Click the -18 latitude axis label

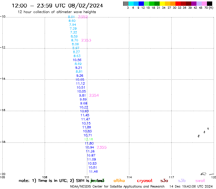3,142
